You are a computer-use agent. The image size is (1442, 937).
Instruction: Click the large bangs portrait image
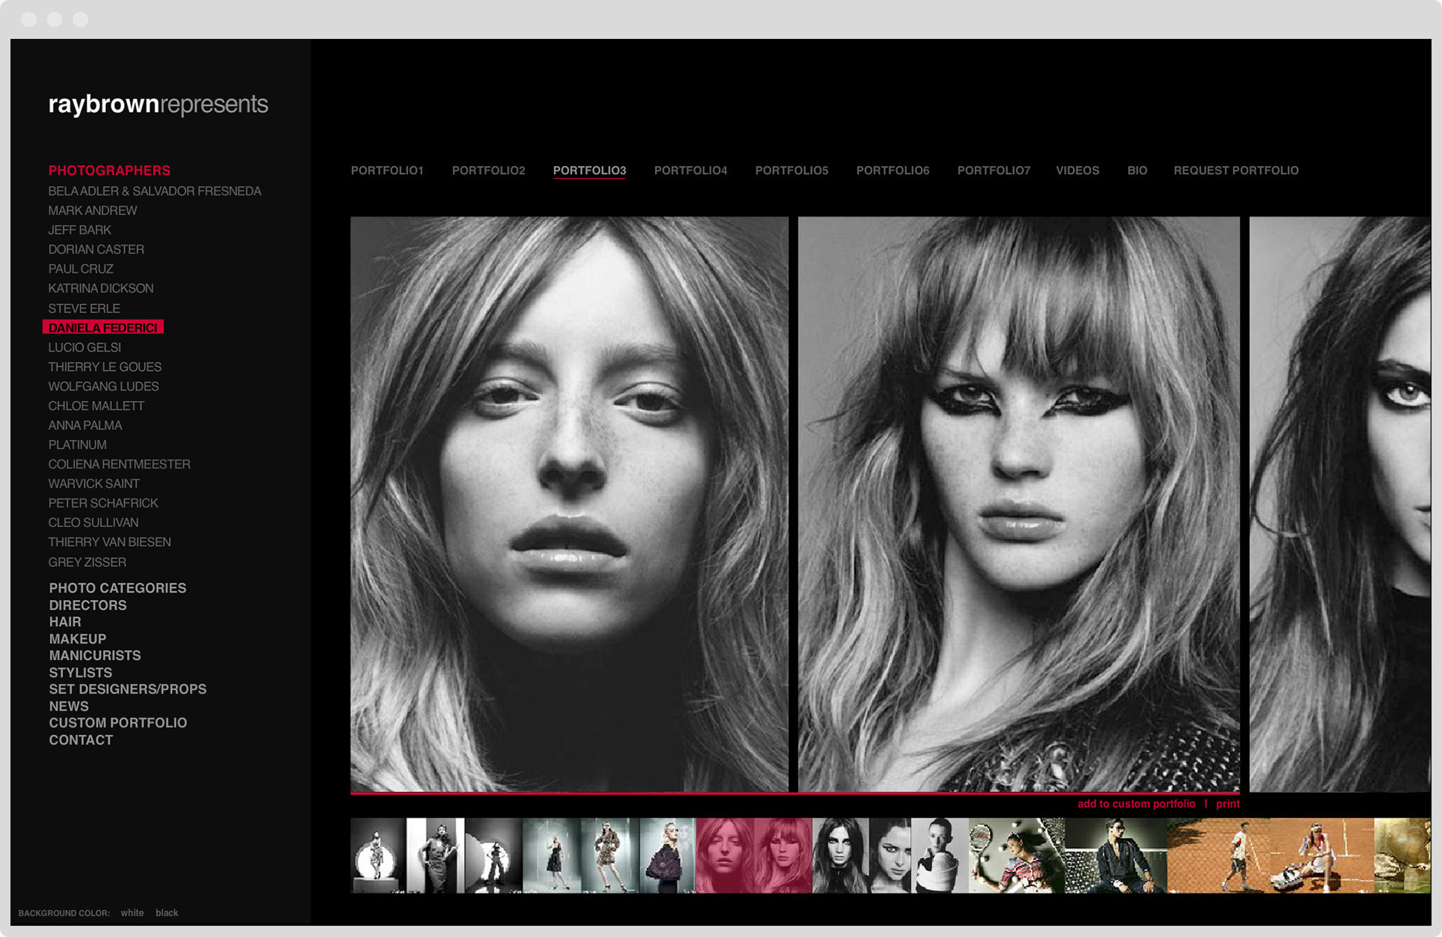tap(1018, 504)
